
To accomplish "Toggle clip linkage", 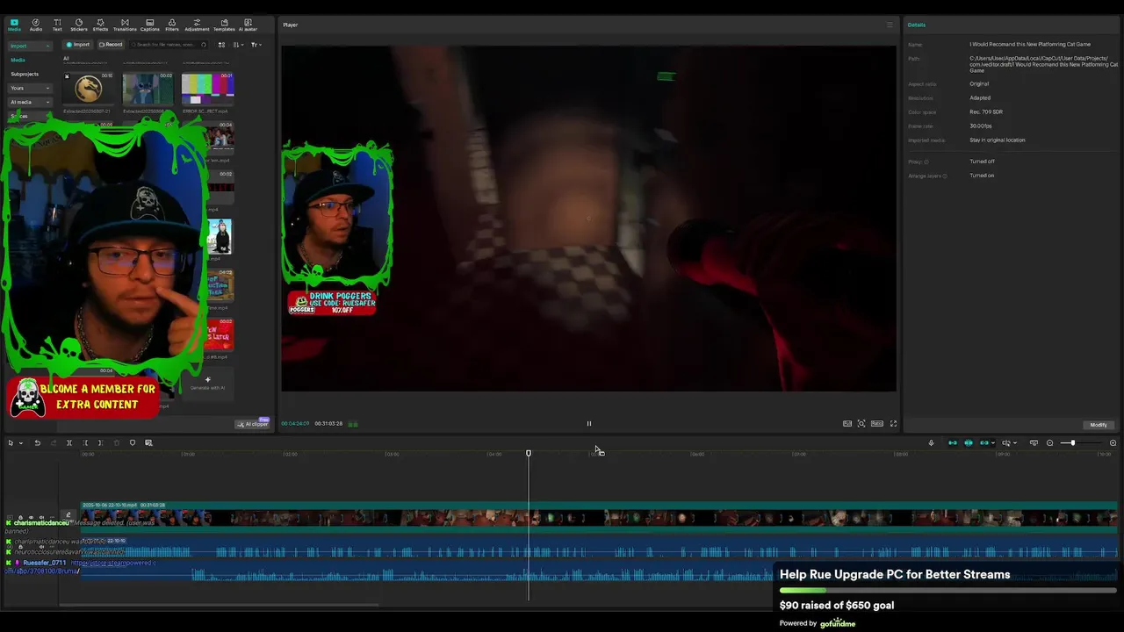I will (x=984, y=443).
